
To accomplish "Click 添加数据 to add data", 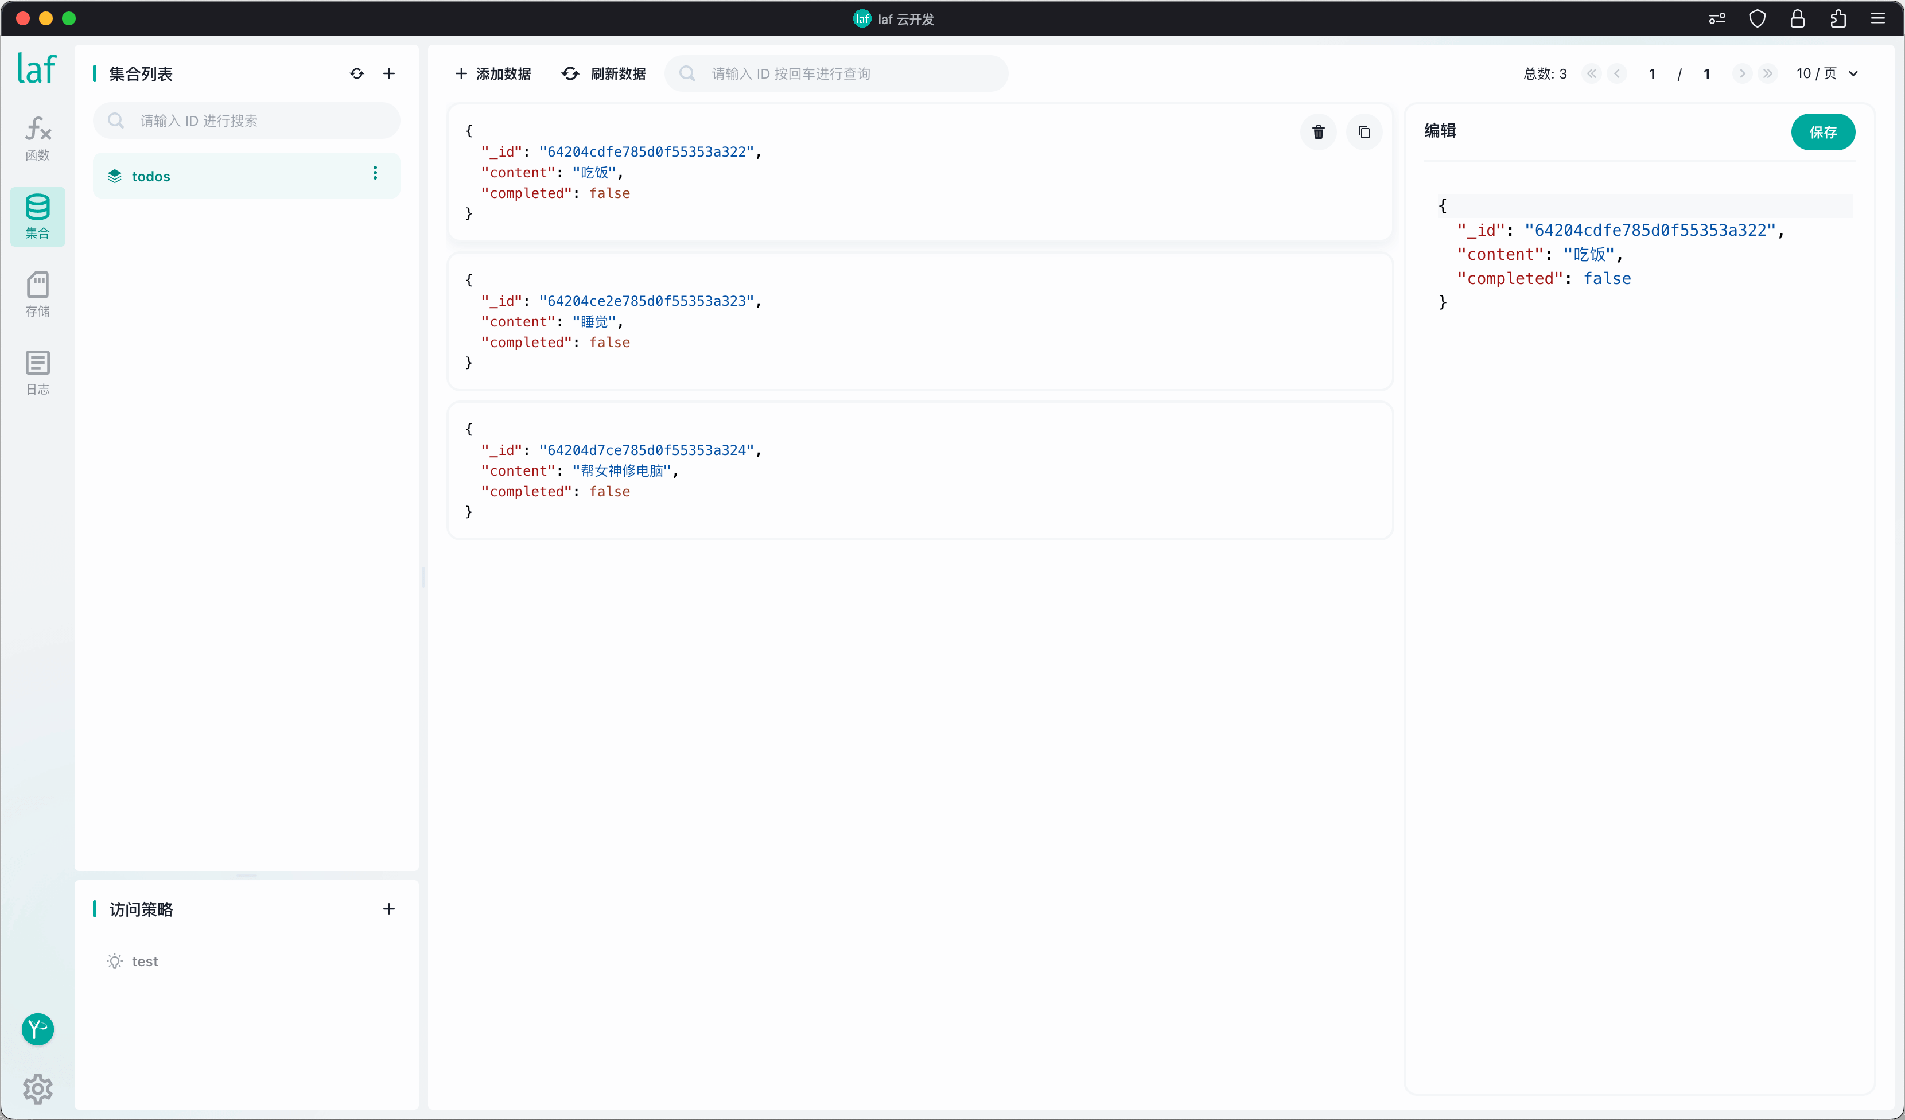I will 492,73.
